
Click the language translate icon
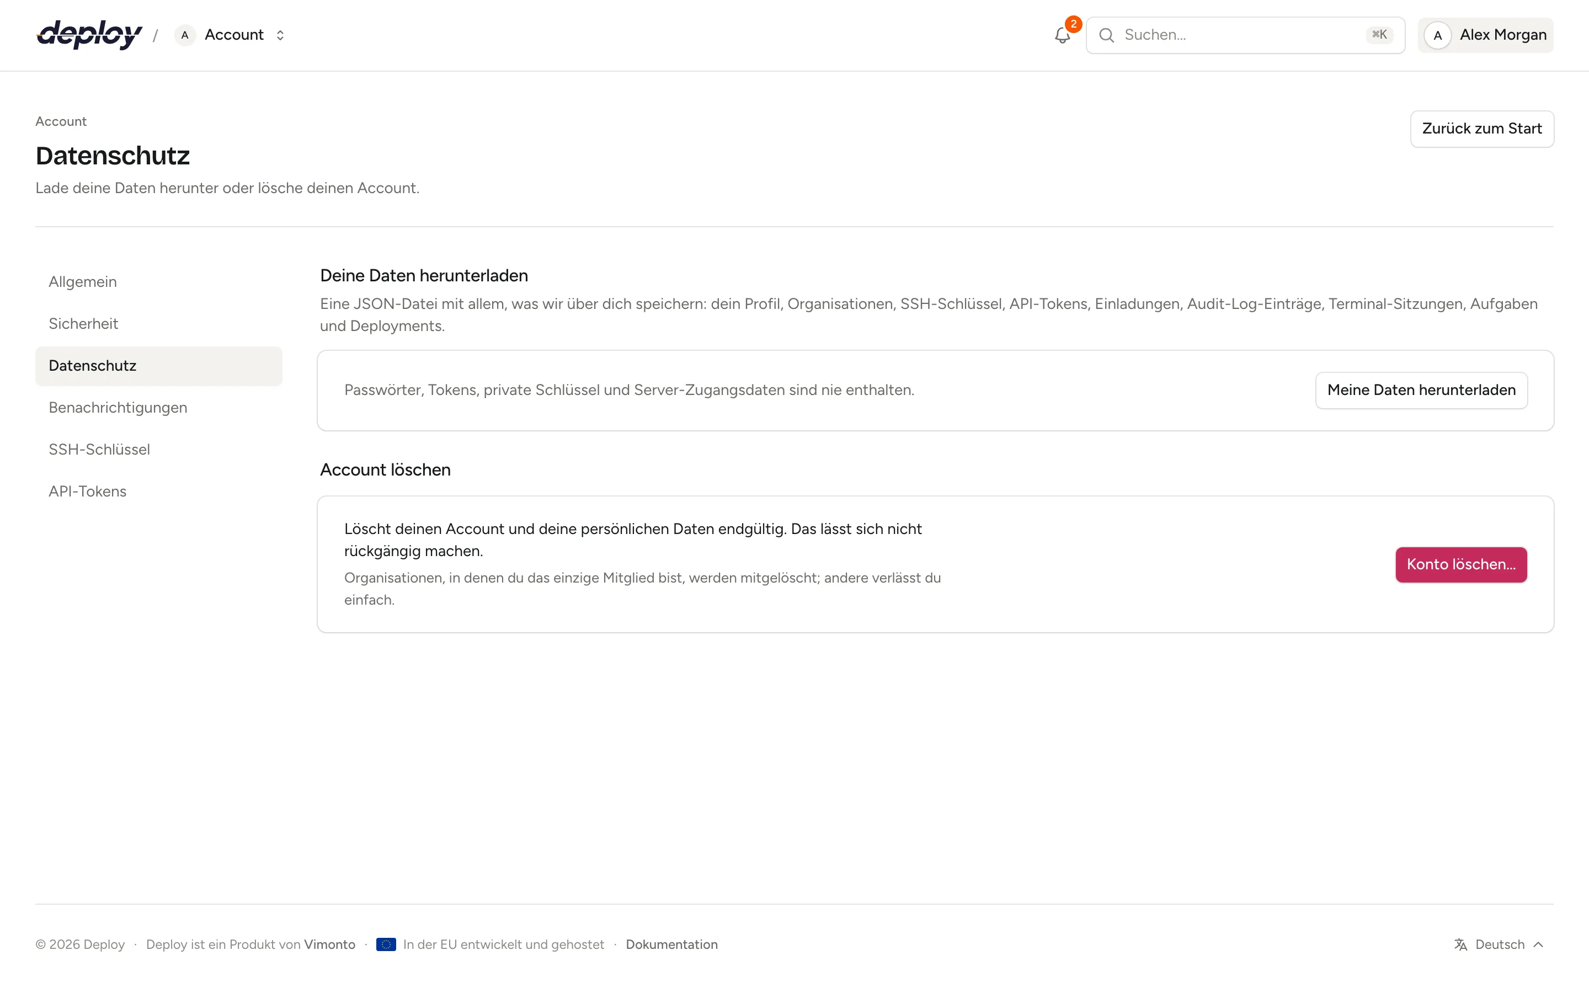point(1460,944)
